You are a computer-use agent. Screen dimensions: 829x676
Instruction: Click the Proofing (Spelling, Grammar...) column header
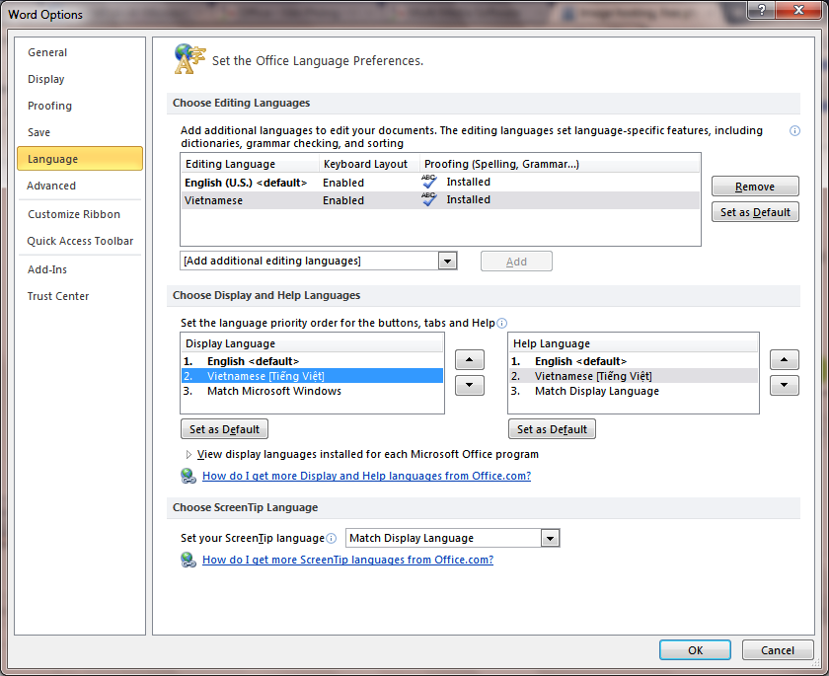coord(560,164)
